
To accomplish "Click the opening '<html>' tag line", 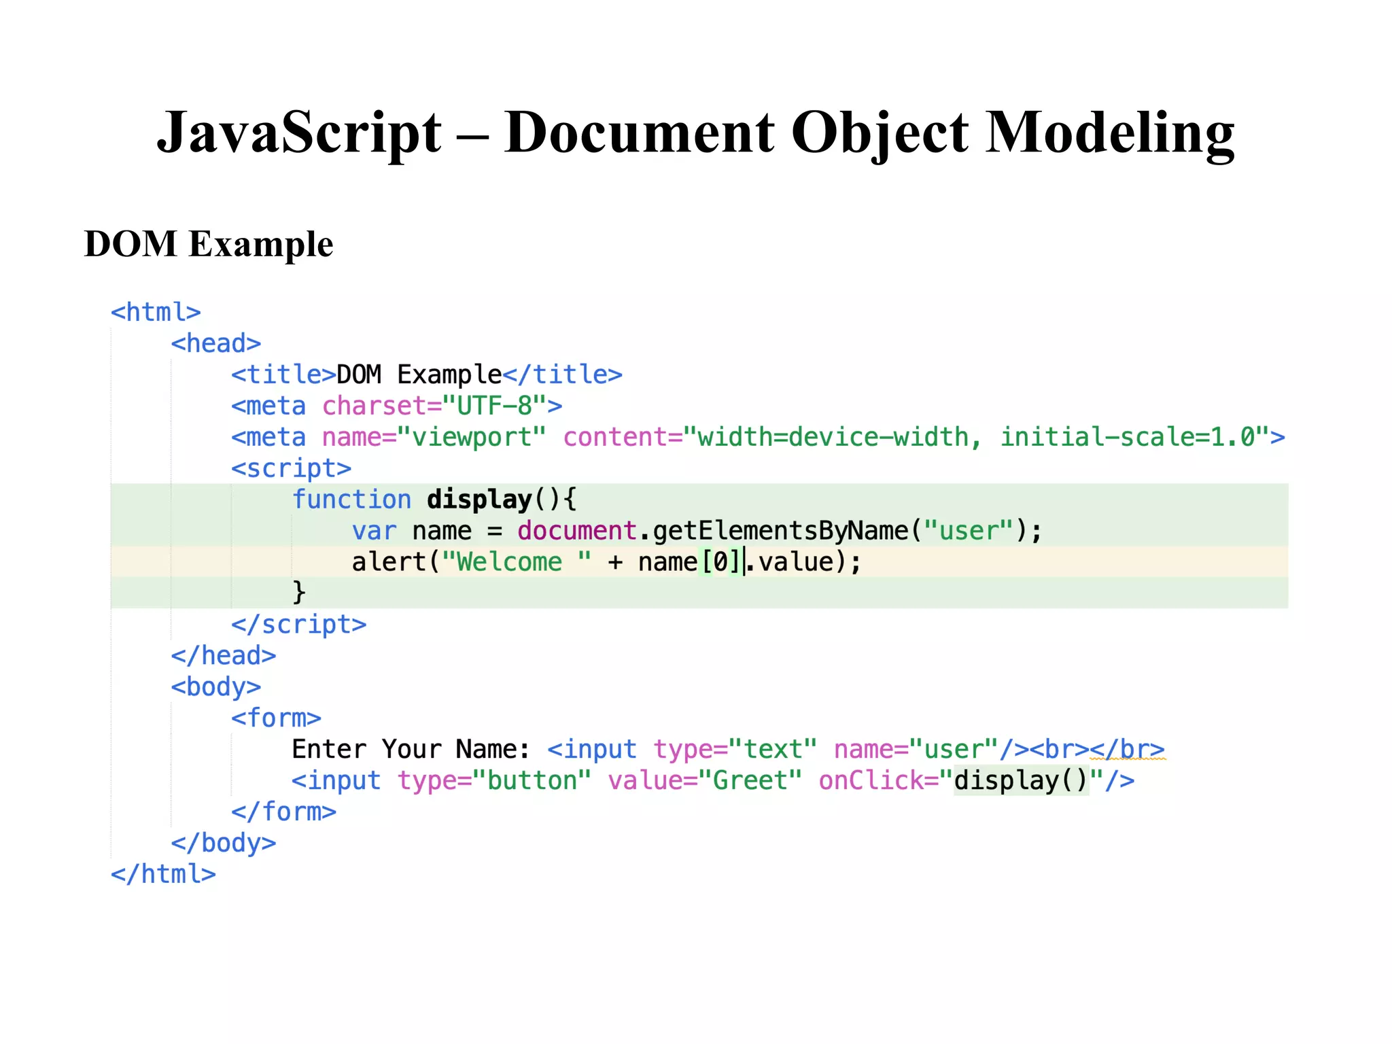I will pyautogui.click(x=156, y=312).
